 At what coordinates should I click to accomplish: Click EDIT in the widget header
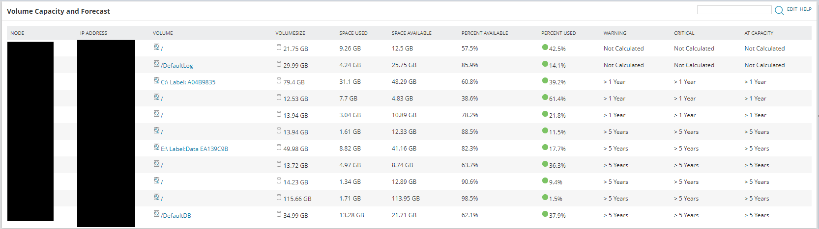[x=792, y=9]
